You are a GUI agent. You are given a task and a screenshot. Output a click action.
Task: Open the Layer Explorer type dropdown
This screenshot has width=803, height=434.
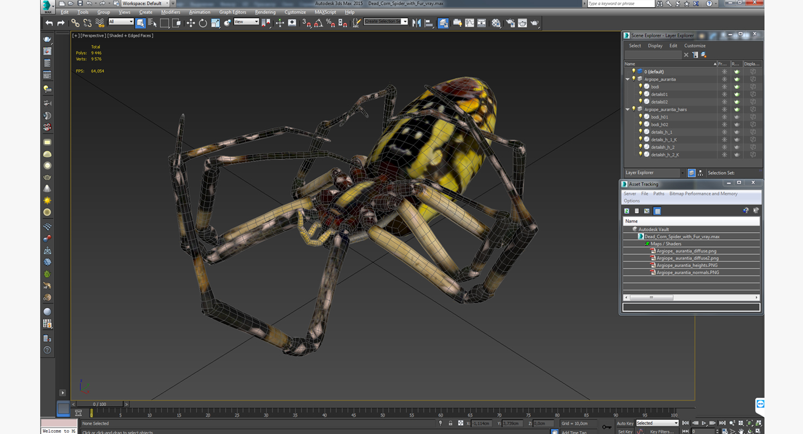pyautogui.click(x=655, y=173)
